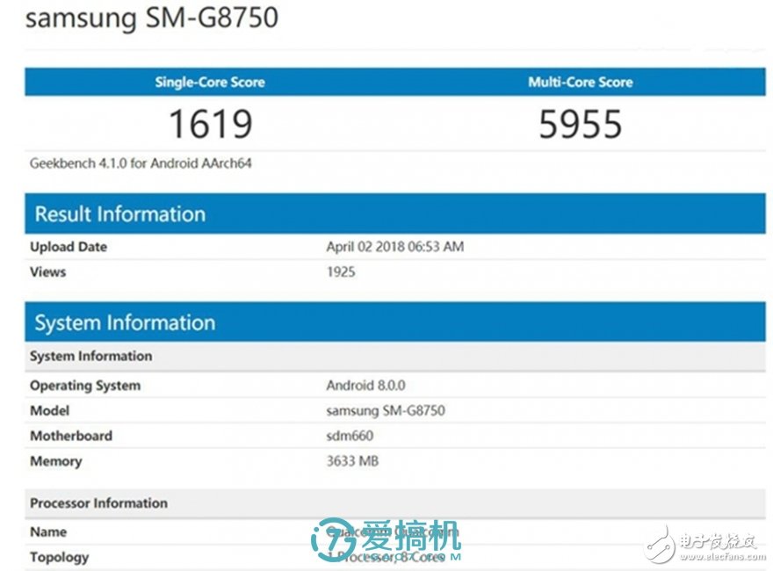Screen dimensions: 773x571
Task: Click the Operating System row label
Action: click(x=85, y=386)
